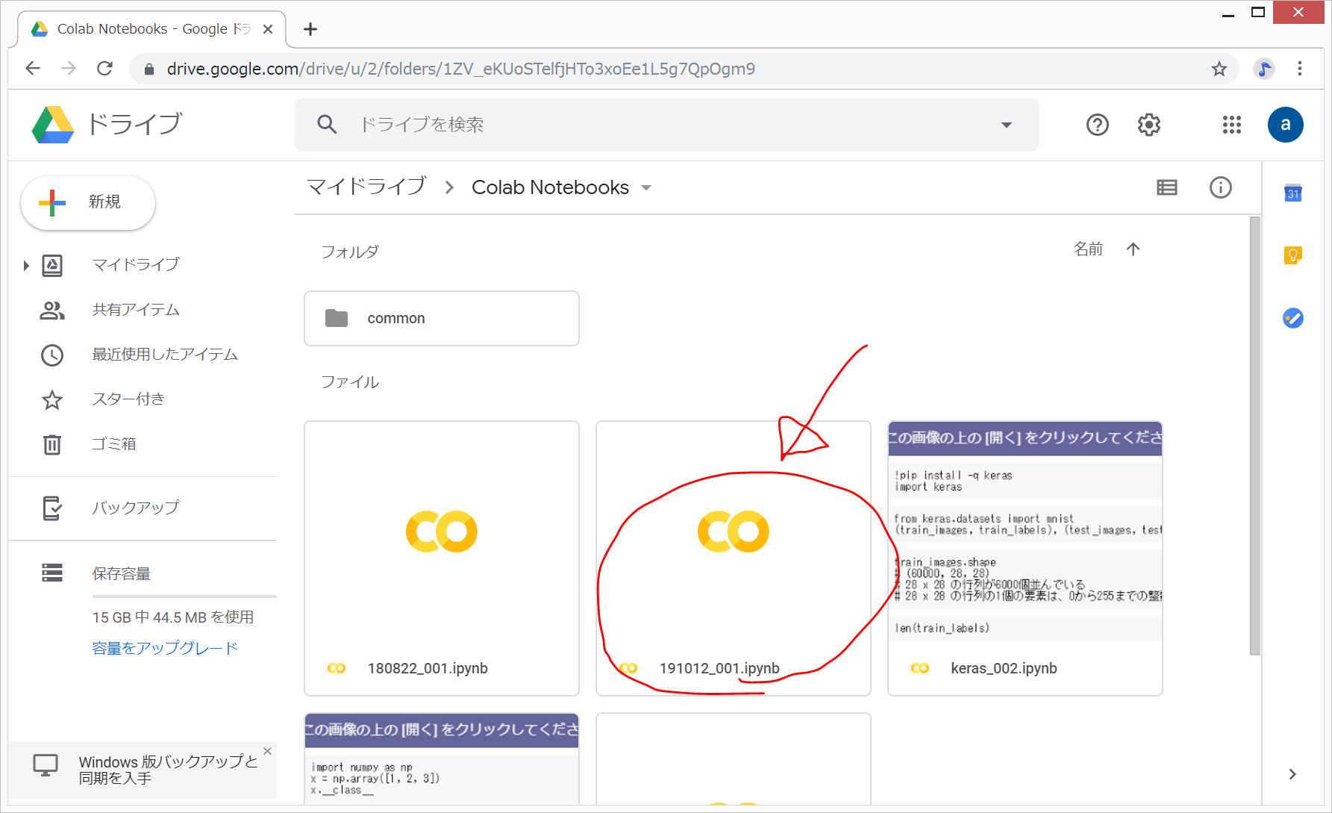The height and width of the screenshot is (813, 1332).
Task: Open Colab Notebooks folder dropdown menu
Action: click(x=646, y=188)
